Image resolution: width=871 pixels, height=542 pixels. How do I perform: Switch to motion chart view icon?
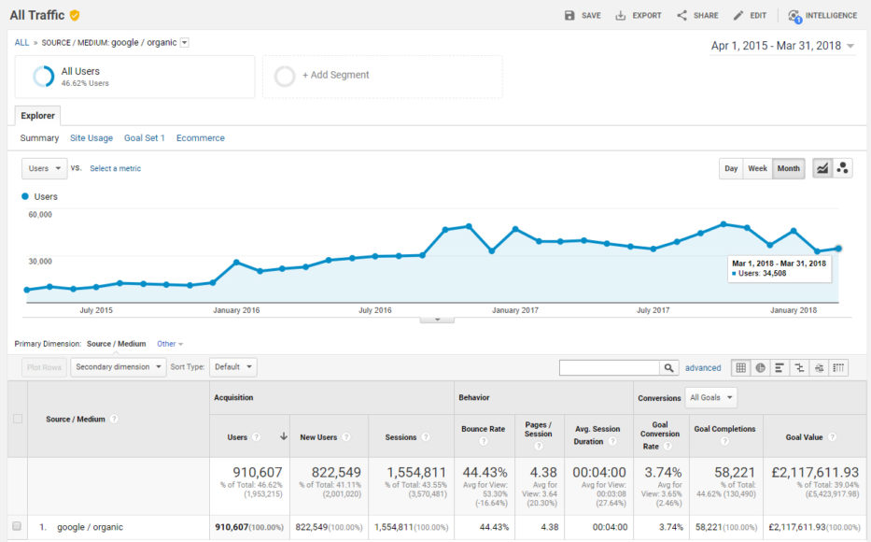[843, 168]
